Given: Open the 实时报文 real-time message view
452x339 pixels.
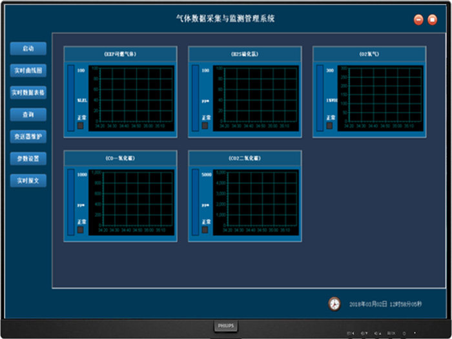Looking at the screenshot, I should point(28,180).
